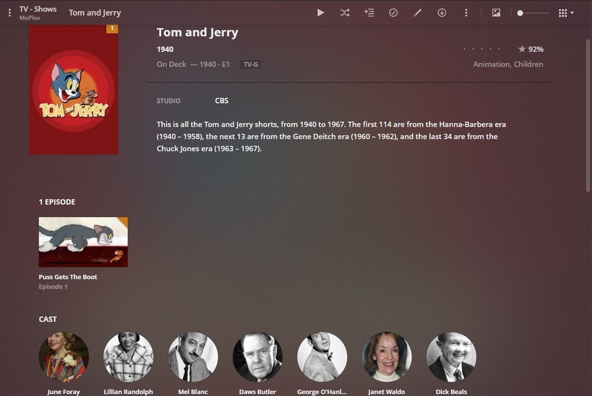
Task: Open the CBS studio link
Action: coord(221,101)
